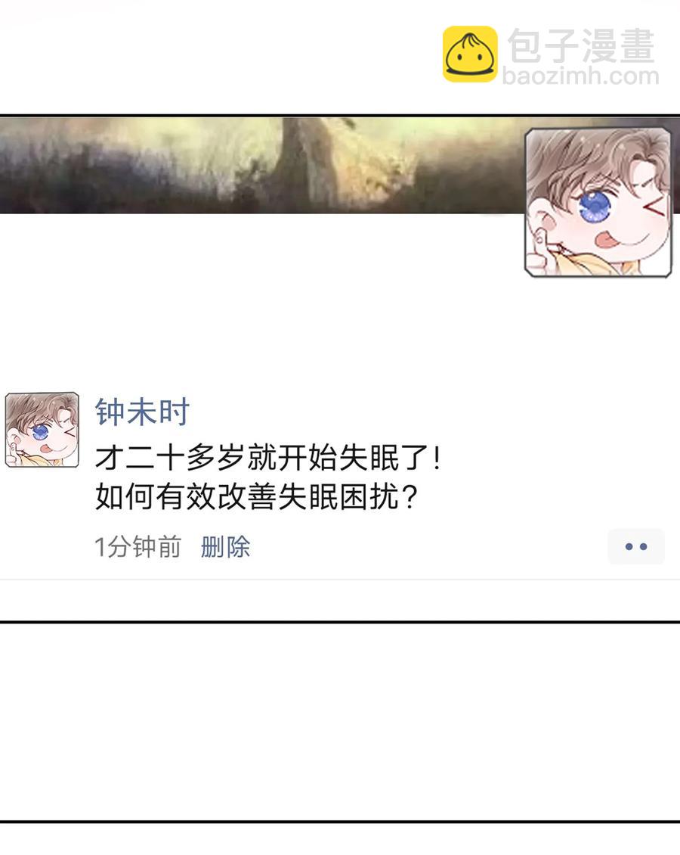Click the blue eye on the small avatar
Viewport: 680px width, 855px height.
pyautogui.click(x=40, y=432)
